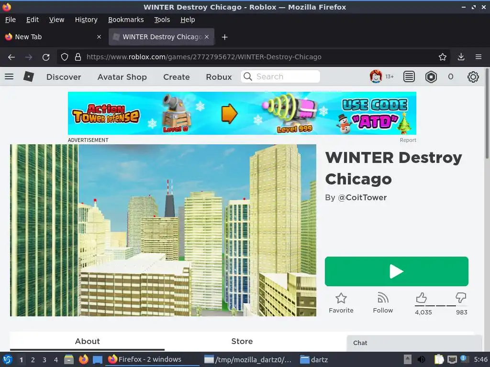Screen dimensions: 490x367
Task: Open the tracking protection shield icon
Action: (x=65, y=57)
